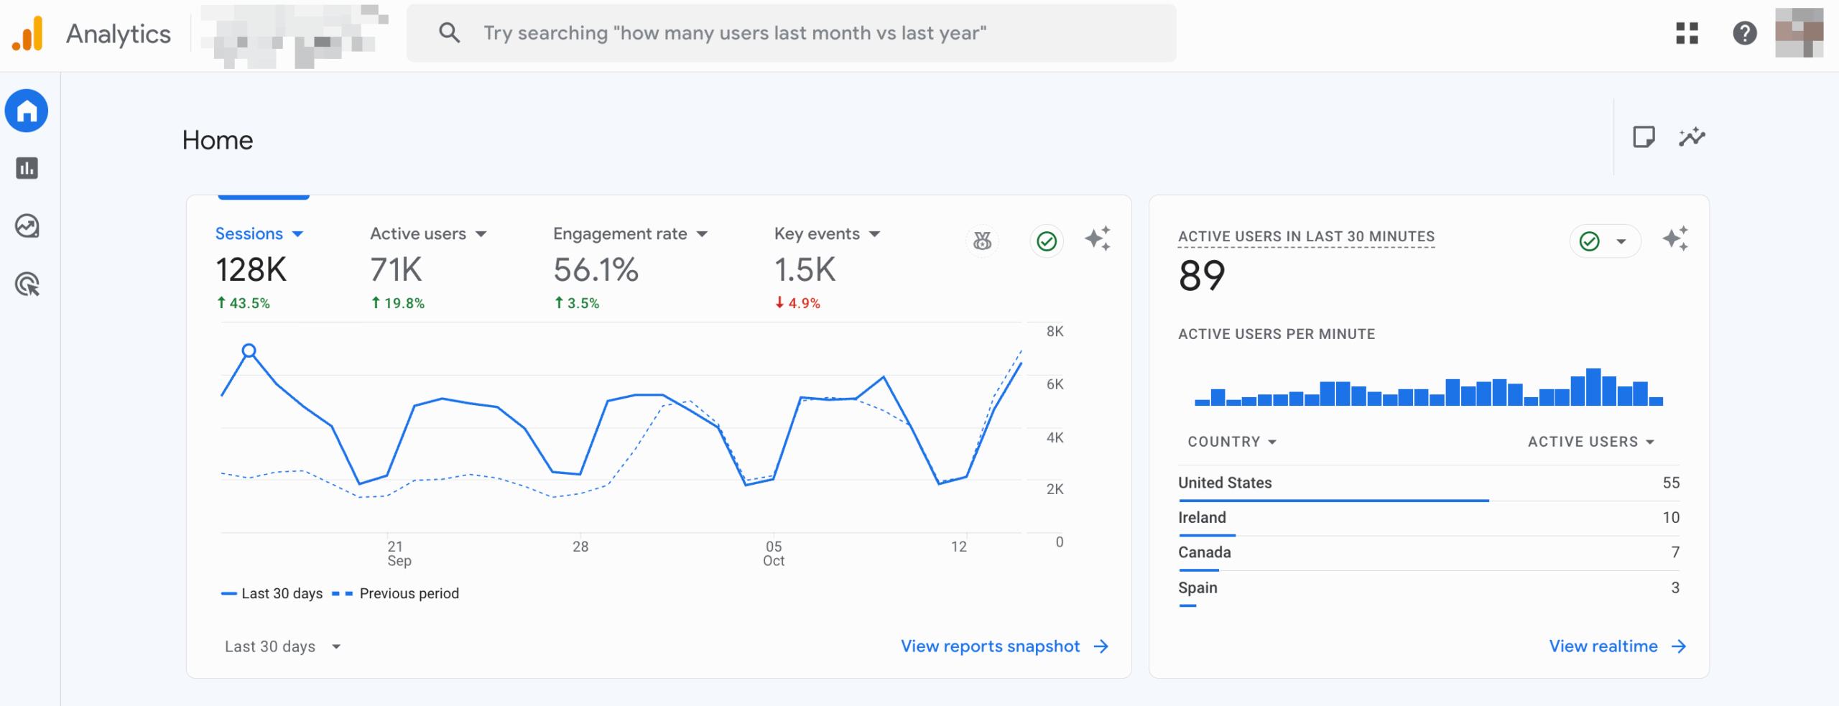This screenshot has height=706, width=1839.
Task: Click View reports snapshot link
Action: (1004, 646)
